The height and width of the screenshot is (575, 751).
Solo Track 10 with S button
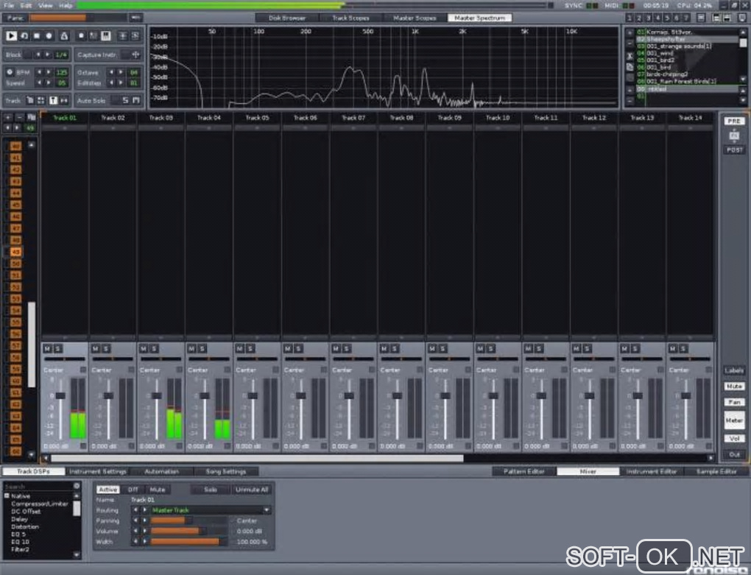click(490, 348)
